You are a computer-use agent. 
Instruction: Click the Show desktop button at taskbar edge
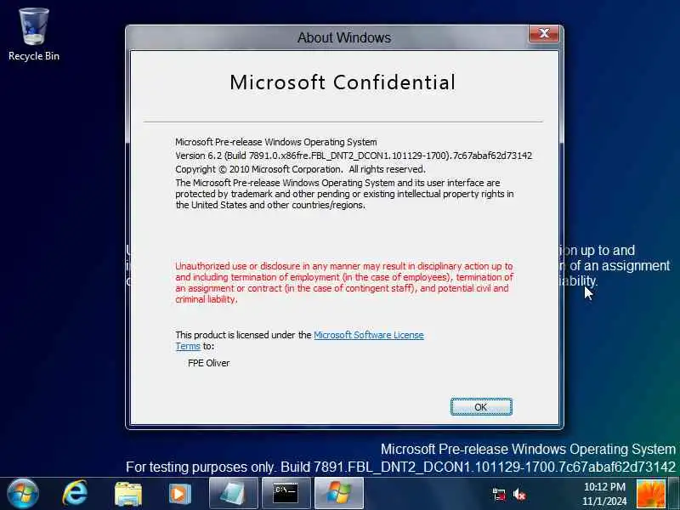point(674,494)
